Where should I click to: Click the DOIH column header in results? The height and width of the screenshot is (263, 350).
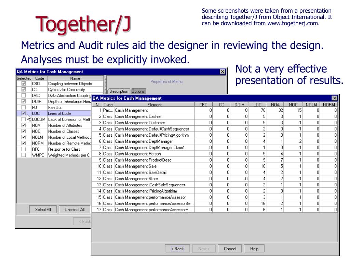tap(239, 105)
